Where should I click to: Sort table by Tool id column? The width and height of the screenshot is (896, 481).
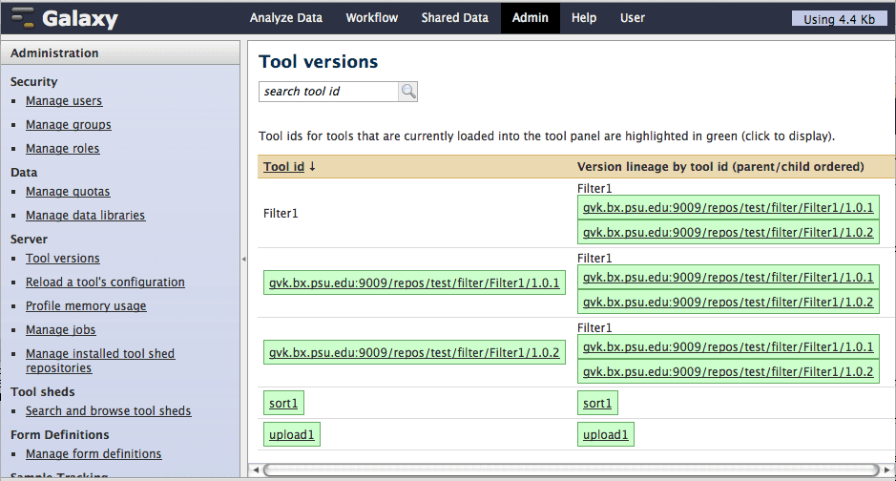pos(283,166)
